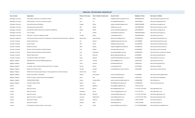Click the email 'heather@alianait.ca'
This screenshot has height=118, width=195.
[x=116, y=103]
